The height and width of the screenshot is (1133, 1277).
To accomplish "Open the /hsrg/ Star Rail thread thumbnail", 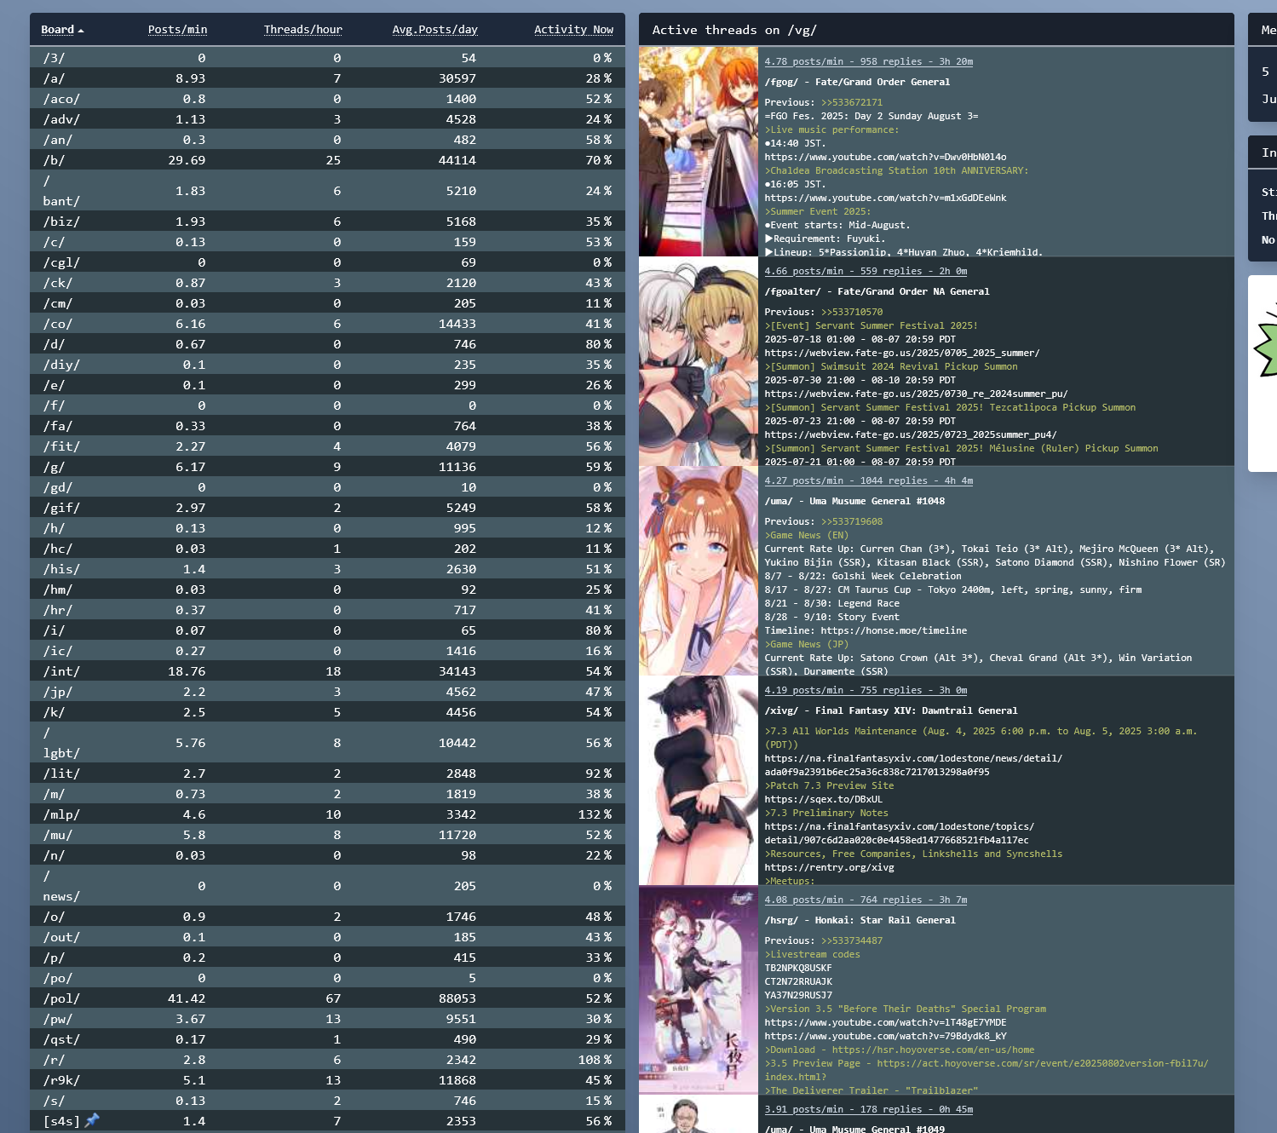I will point(699,990).
